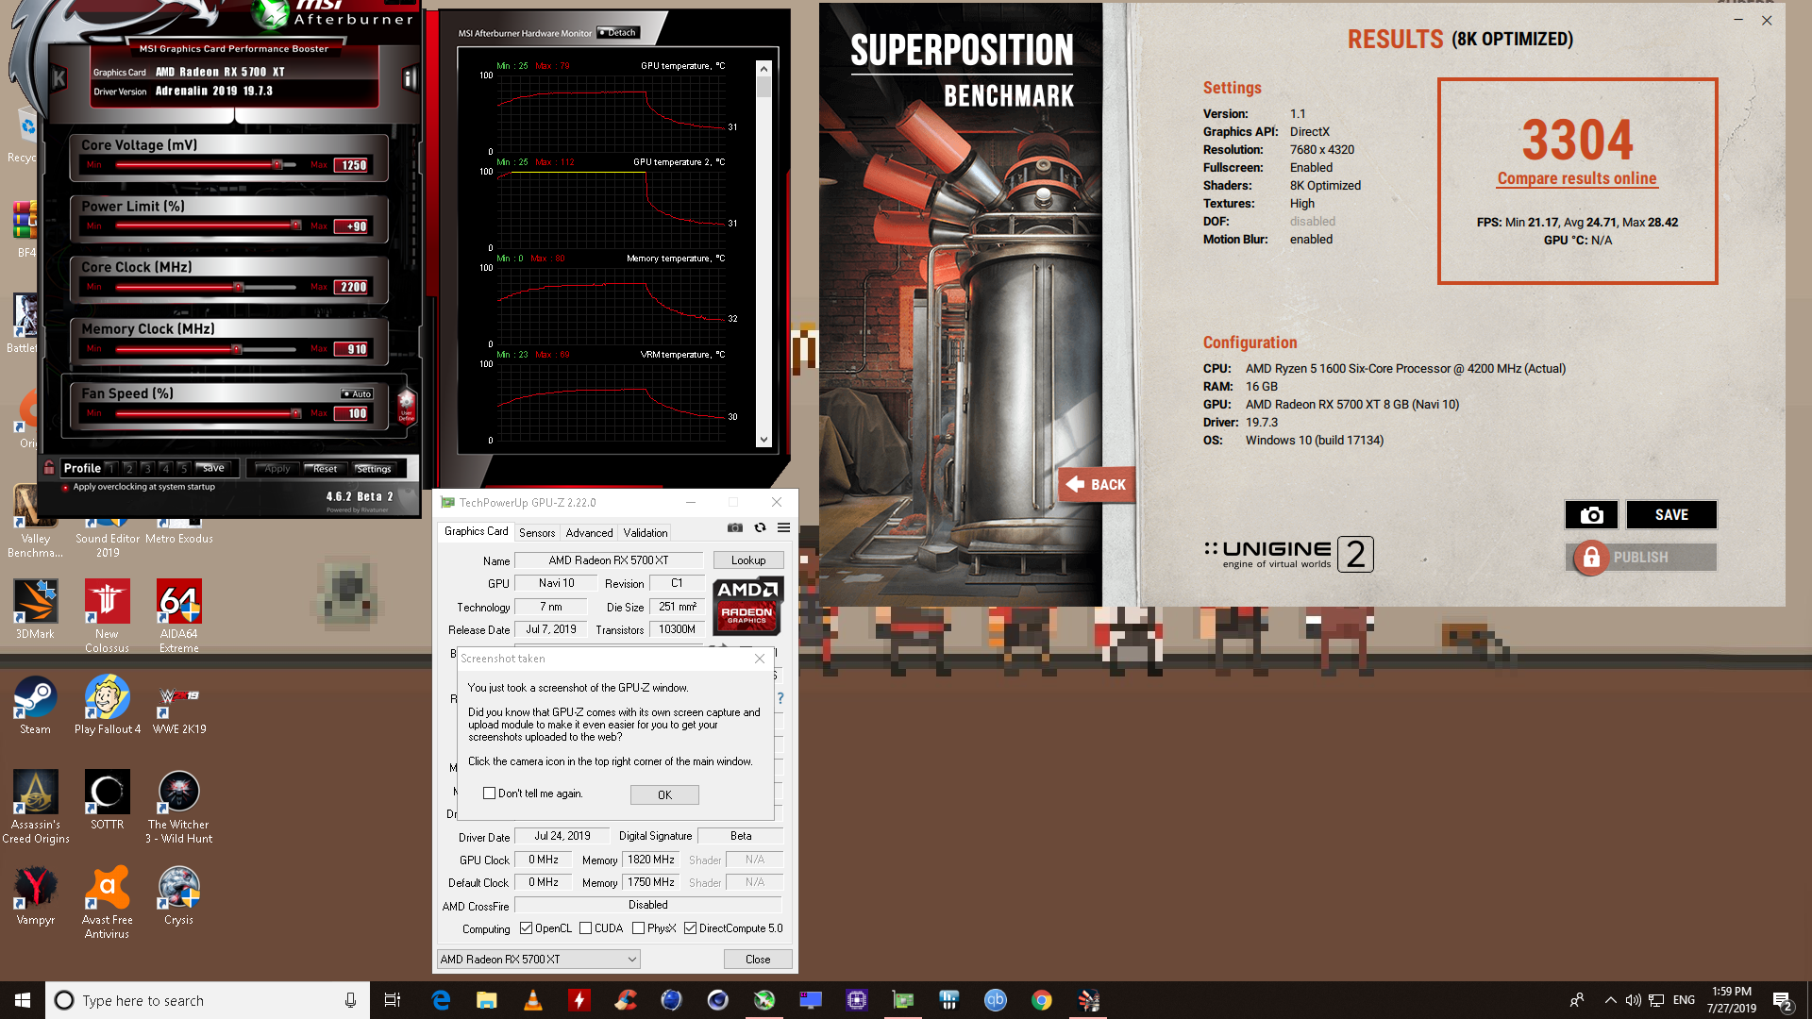
Task: Click the Superposition BACK button
Action: [x=1097, y=485]
